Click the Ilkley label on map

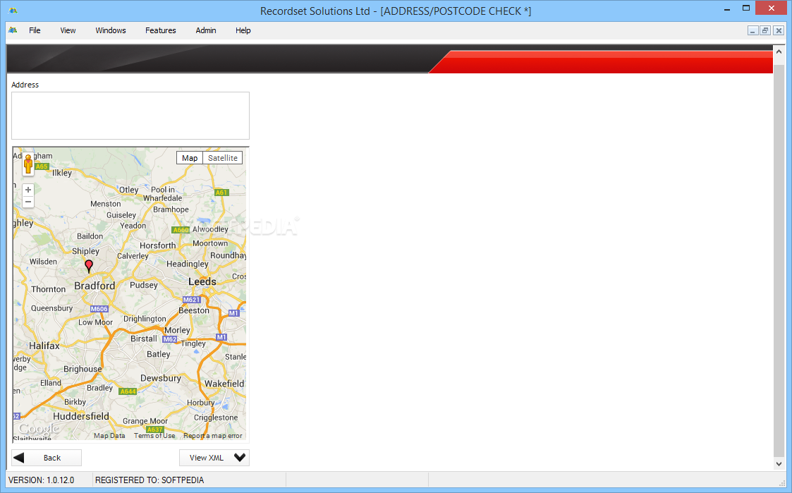point(62,173)
